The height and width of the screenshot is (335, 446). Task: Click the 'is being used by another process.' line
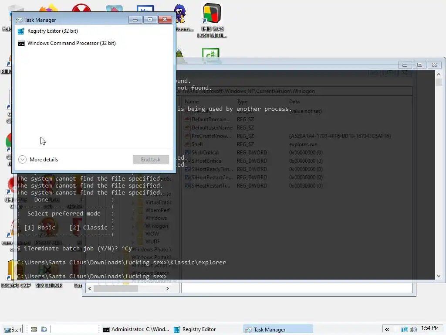[234, 109]
